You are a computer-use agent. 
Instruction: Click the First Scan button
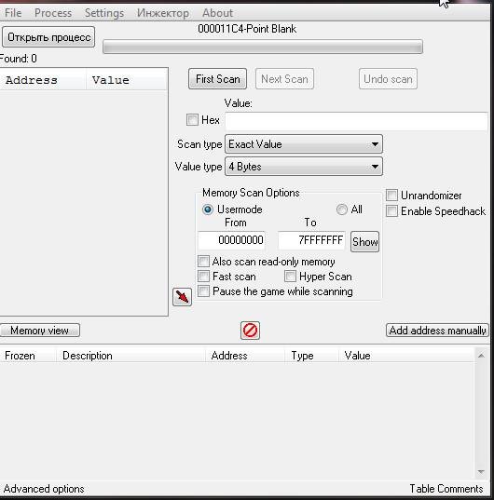(x=218, y=79)
